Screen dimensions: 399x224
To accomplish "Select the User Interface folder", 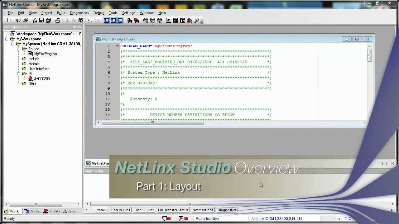I will coord(39,69).
